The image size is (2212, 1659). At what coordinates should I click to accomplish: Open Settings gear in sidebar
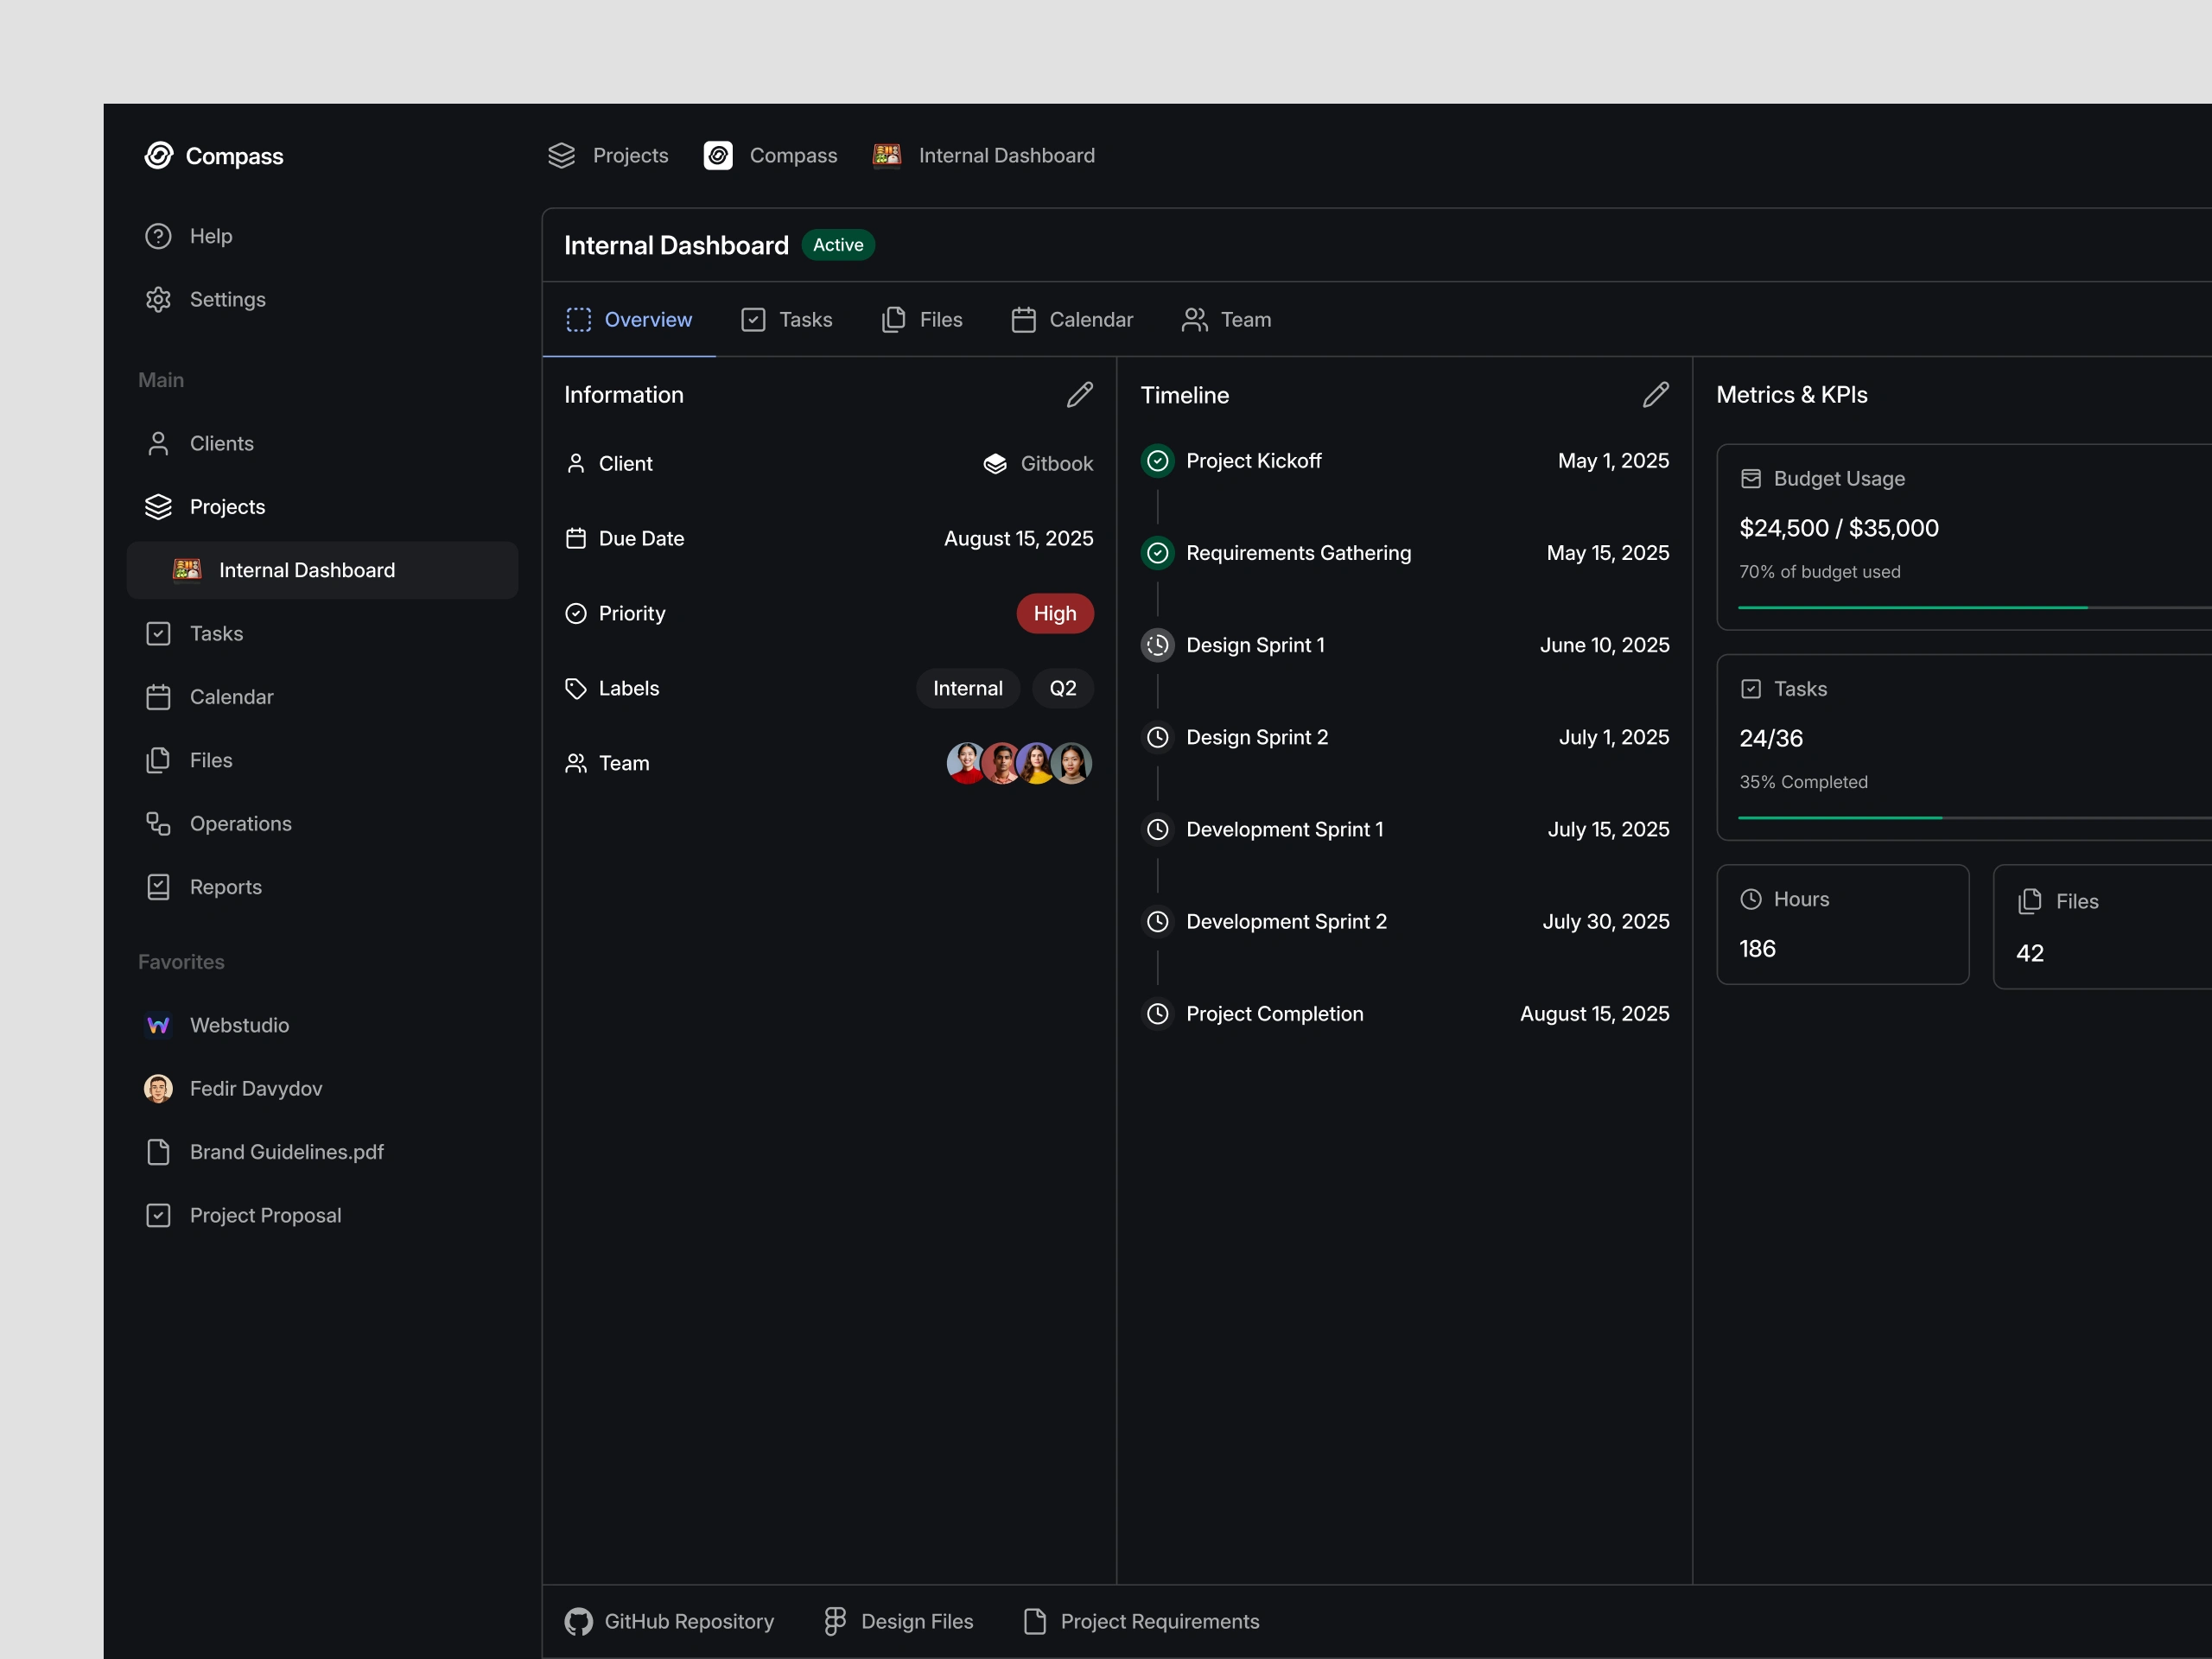coord(158,300)
